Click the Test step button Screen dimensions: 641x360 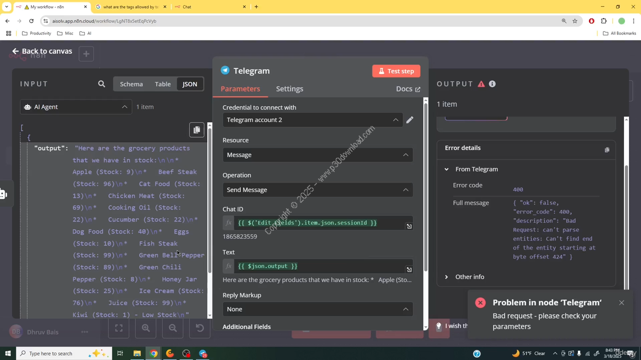(x=396, y=71)
